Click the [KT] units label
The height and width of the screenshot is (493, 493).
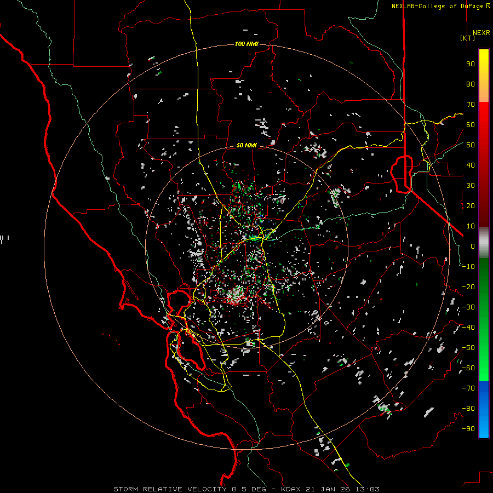[x=468, y=38]
